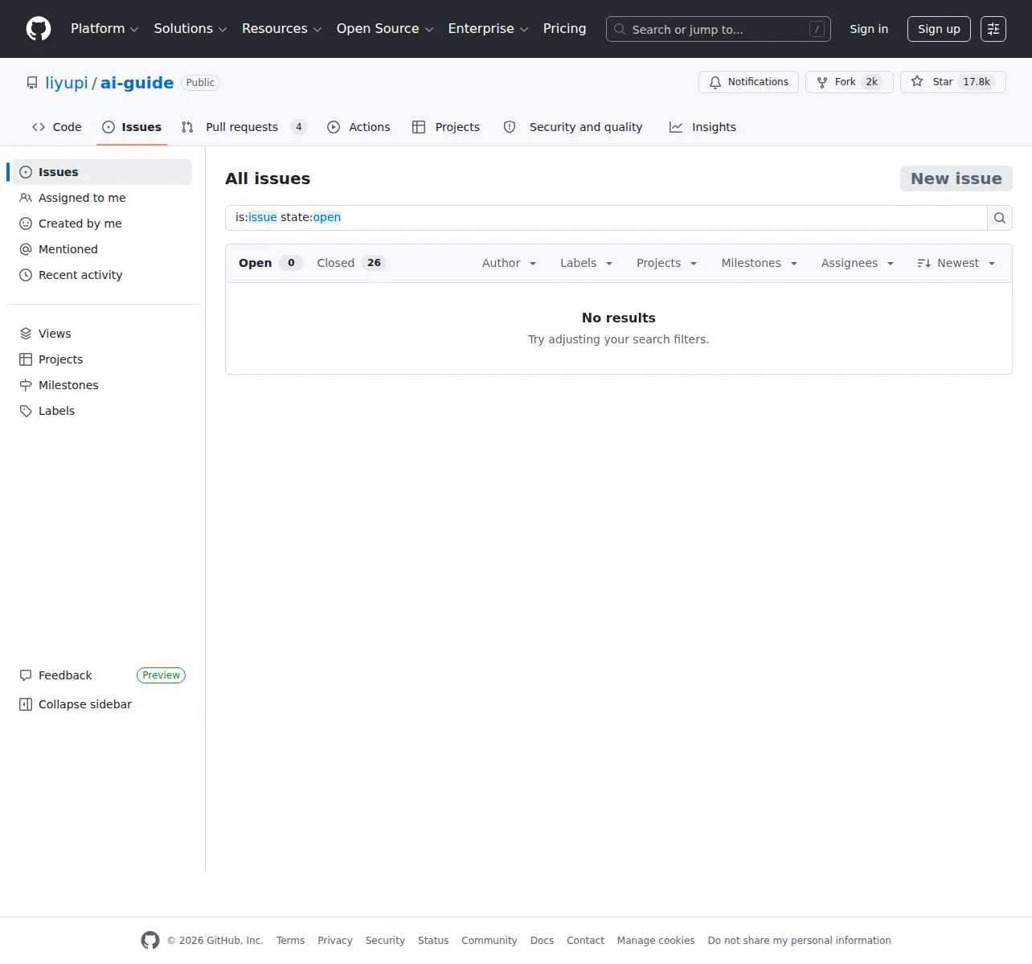Select the Issues item in the left sidebar
The width and height of the screenshot is (1032, 964).
pyautogui.click(x=102, y=172)
